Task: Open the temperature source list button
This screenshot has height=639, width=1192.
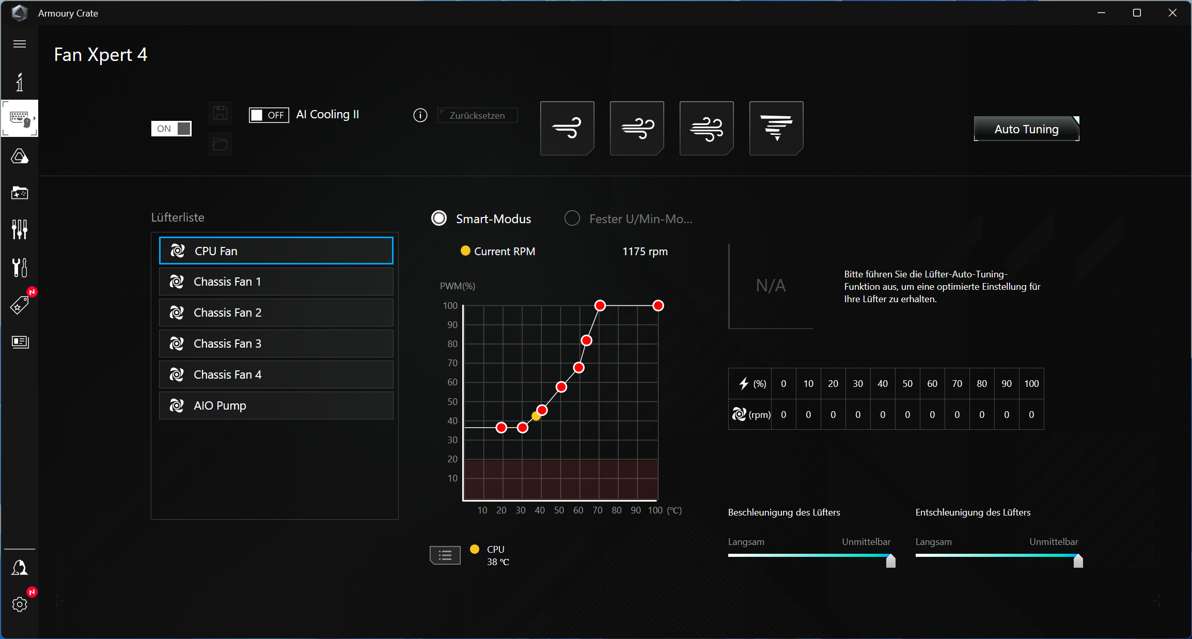Action: (445, 555)
